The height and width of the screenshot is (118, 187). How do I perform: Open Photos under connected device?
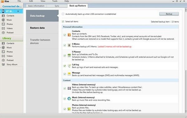[x=10, y=24]
